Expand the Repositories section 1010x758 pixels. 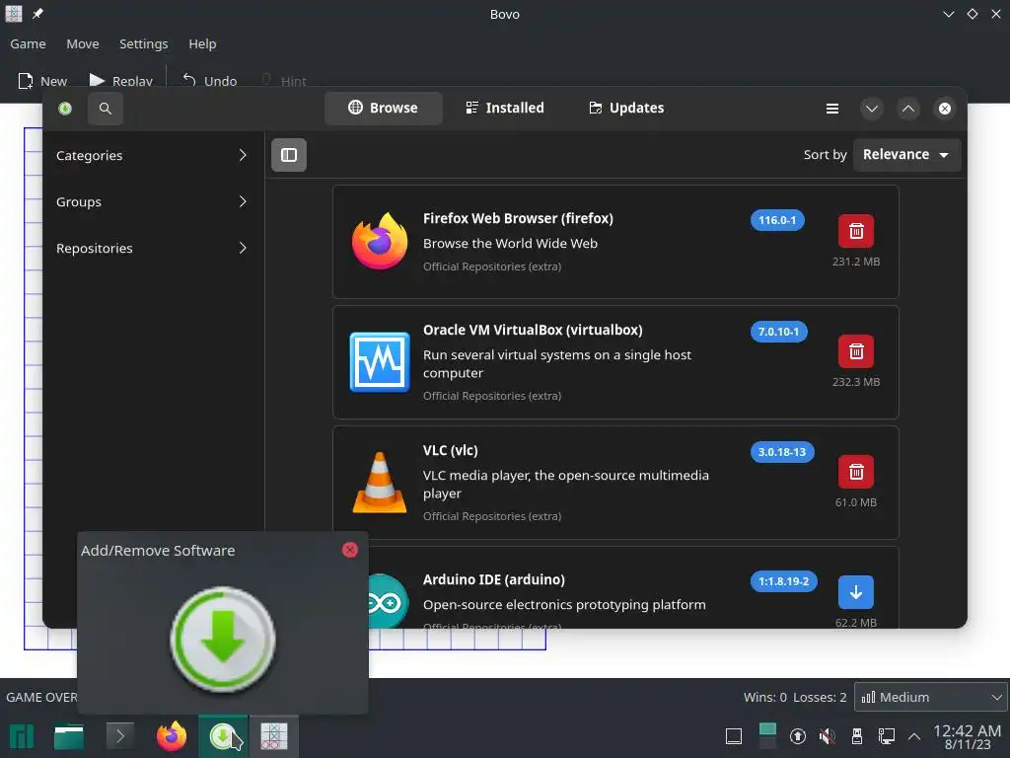(x=152, y=248)
